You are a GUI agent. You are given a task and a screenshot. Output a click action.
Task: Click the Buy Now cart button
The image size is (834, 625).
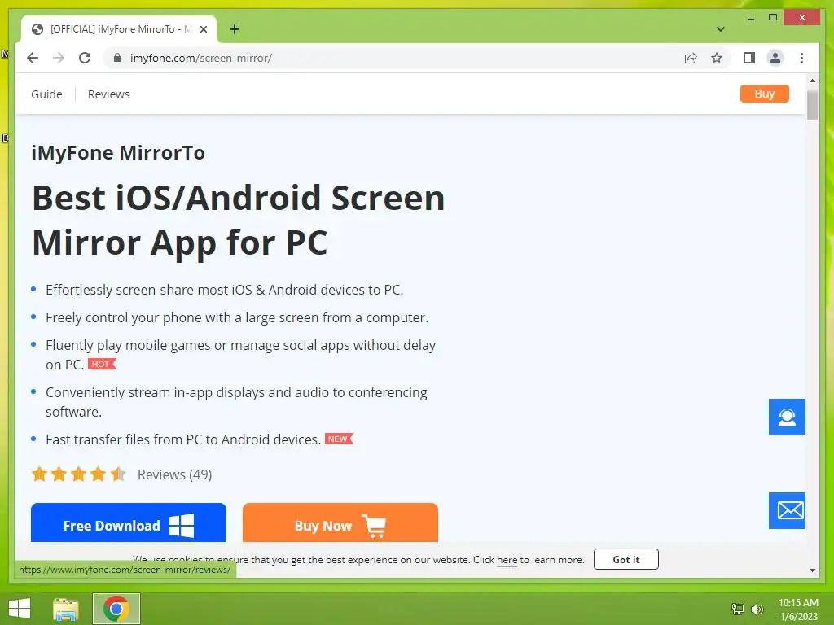[x=340, y=523]
